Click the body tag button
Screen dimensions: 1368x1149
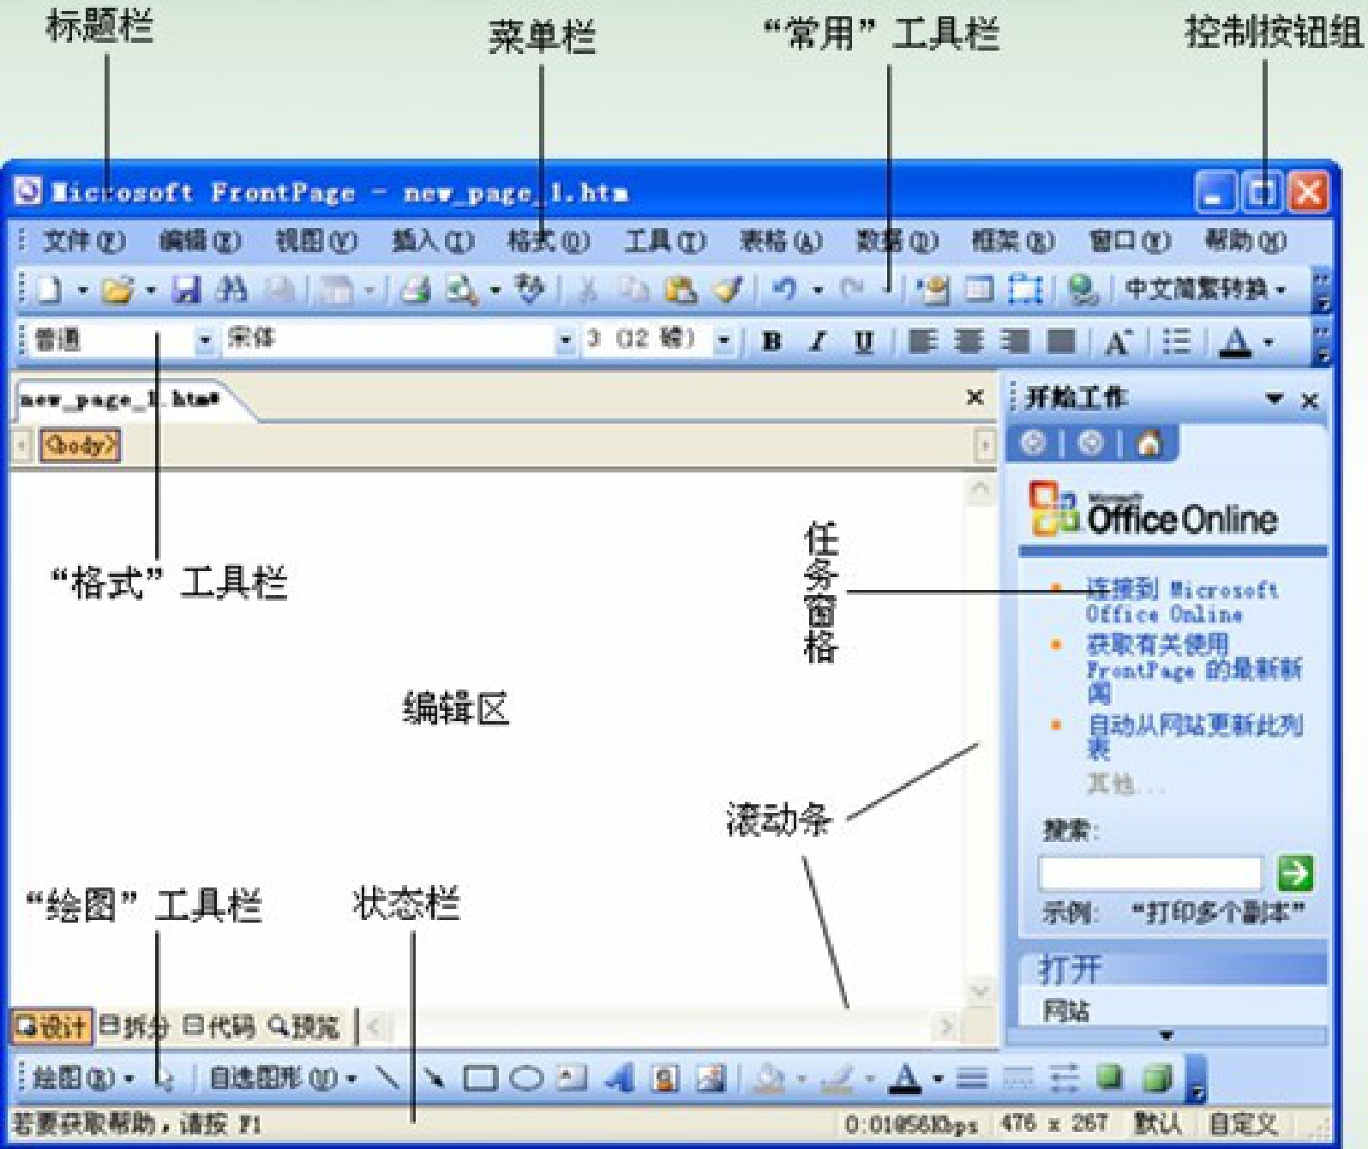click(80, 445)
